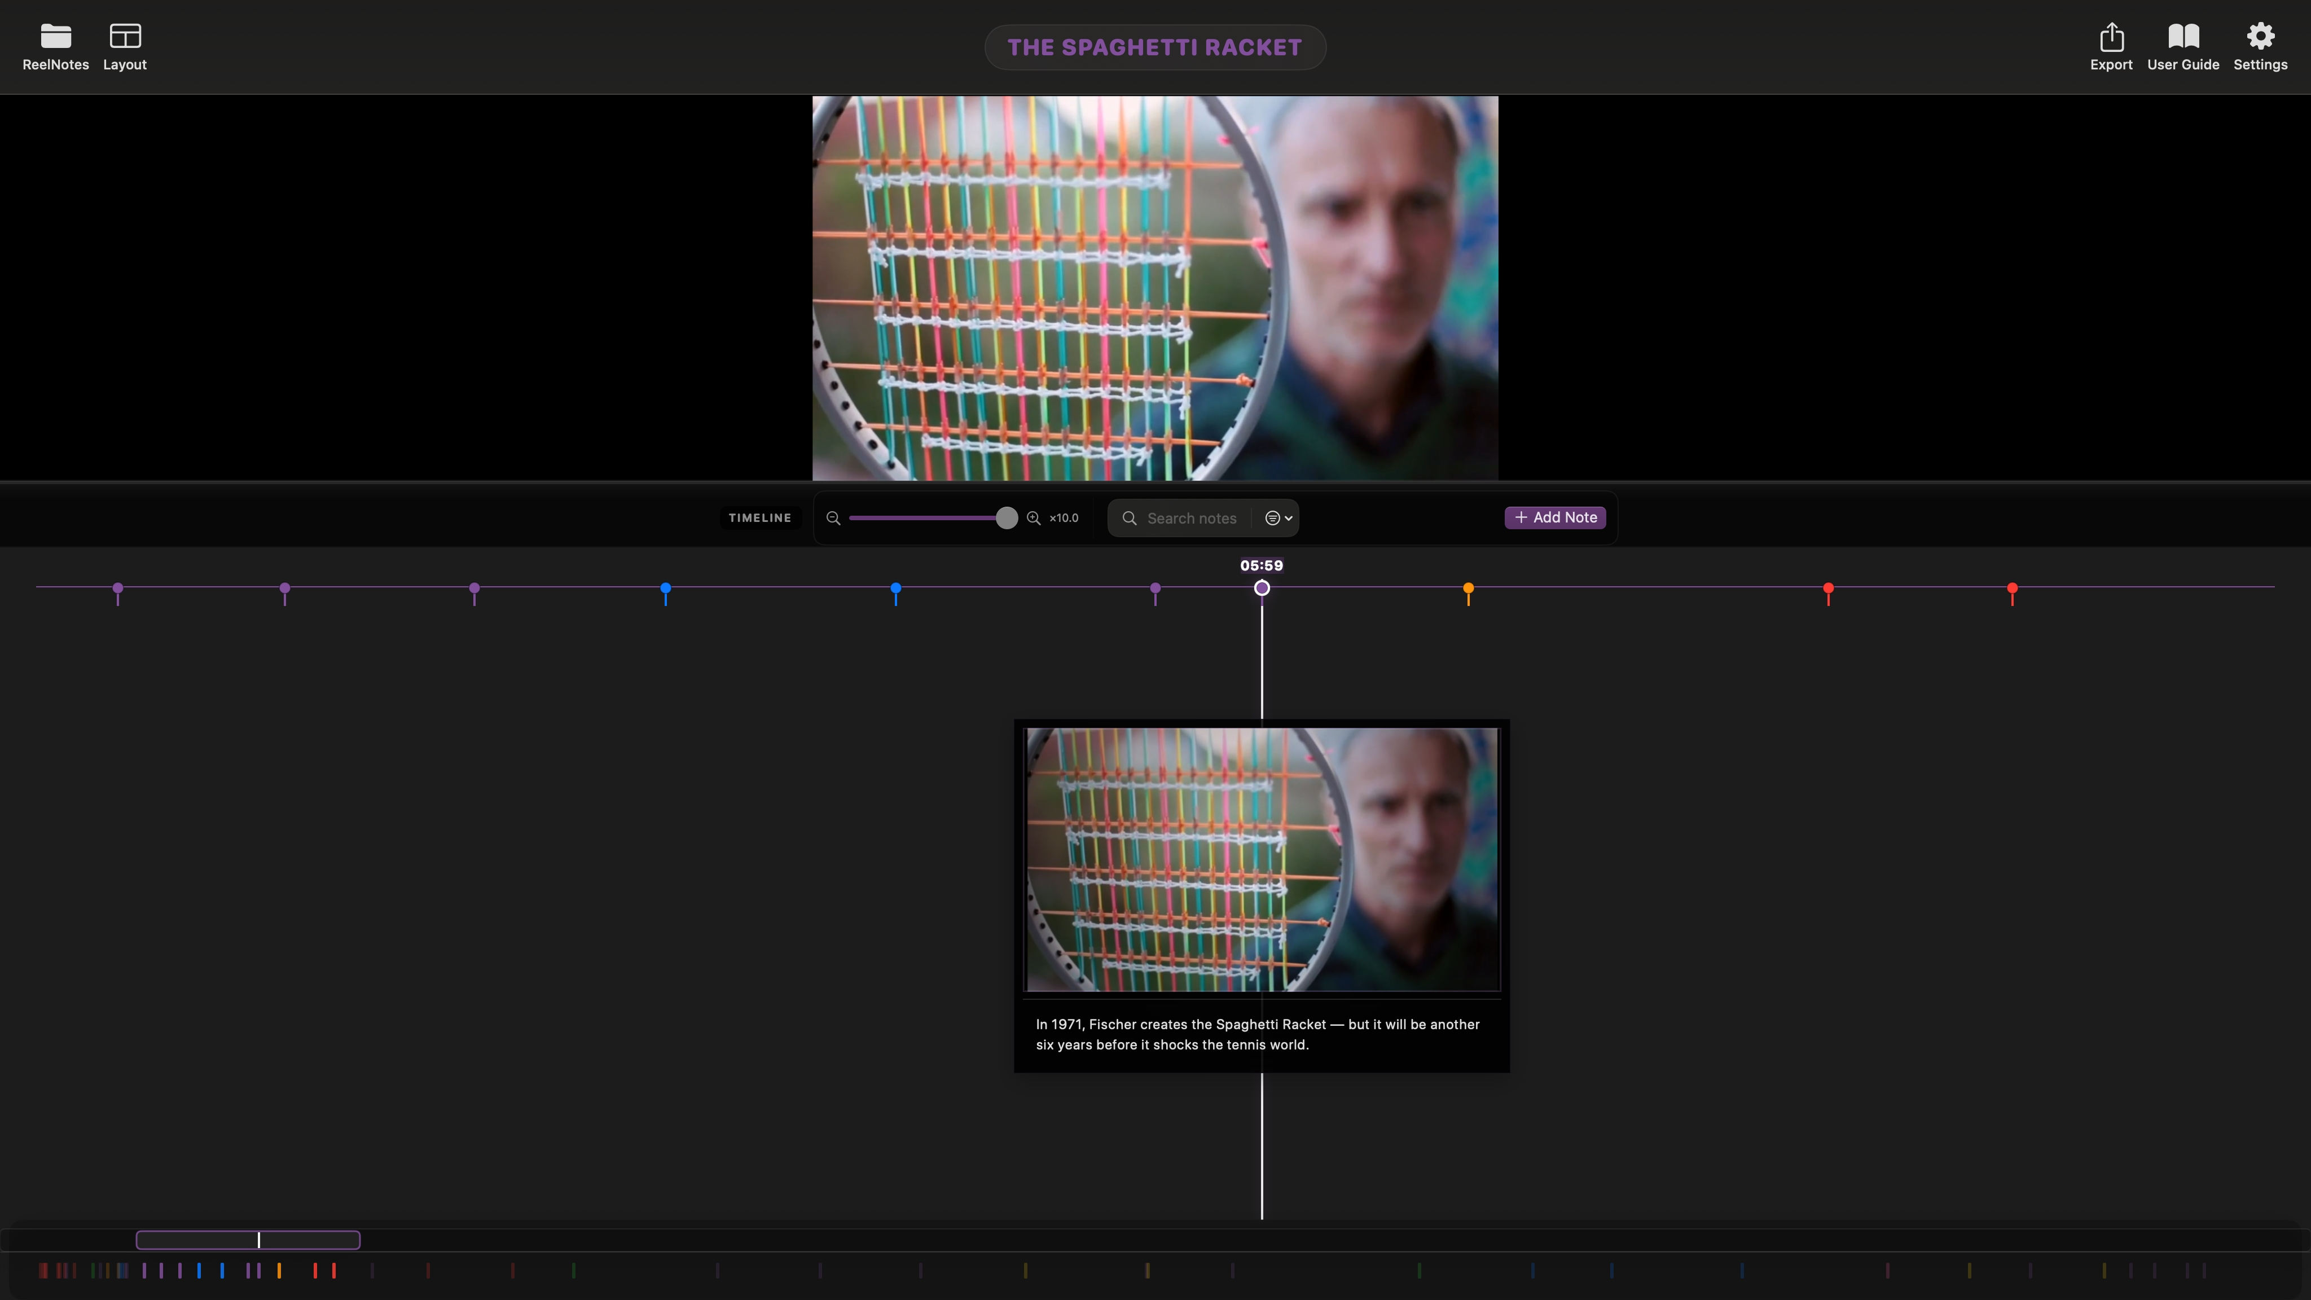The height and width of the screenshot is (1300, 2311).
Task: Open Settings gear icon
Action: (2260, 37)
